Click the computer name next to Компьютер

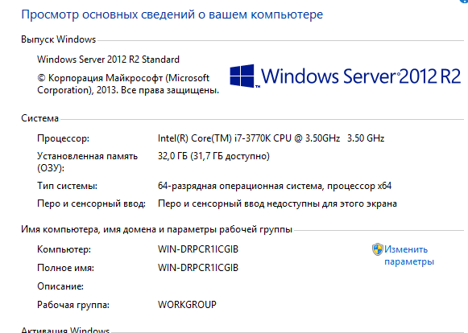click(x=198, y=249)
